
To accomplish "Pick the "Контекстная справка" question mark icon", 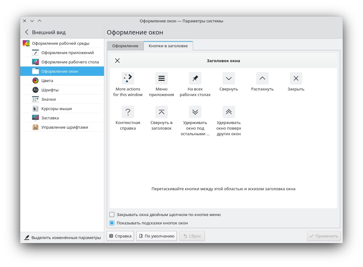I will tap(128, 112).
